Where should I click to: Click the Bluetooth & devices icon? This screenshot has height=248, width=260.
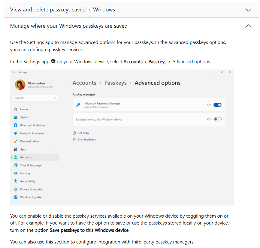pyautogui.click(x=16, y=125)
